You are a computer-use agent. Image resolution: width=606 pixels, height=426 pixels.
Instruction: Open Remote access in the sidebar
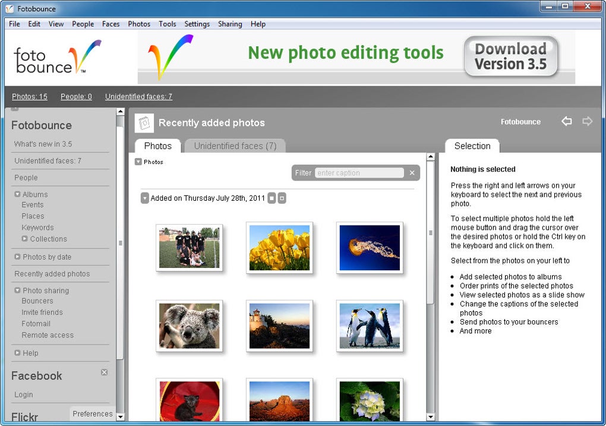coord(48,335)
